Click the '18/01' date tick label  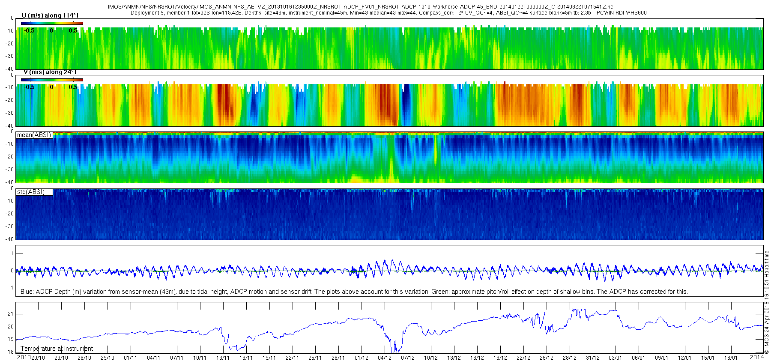731,358
